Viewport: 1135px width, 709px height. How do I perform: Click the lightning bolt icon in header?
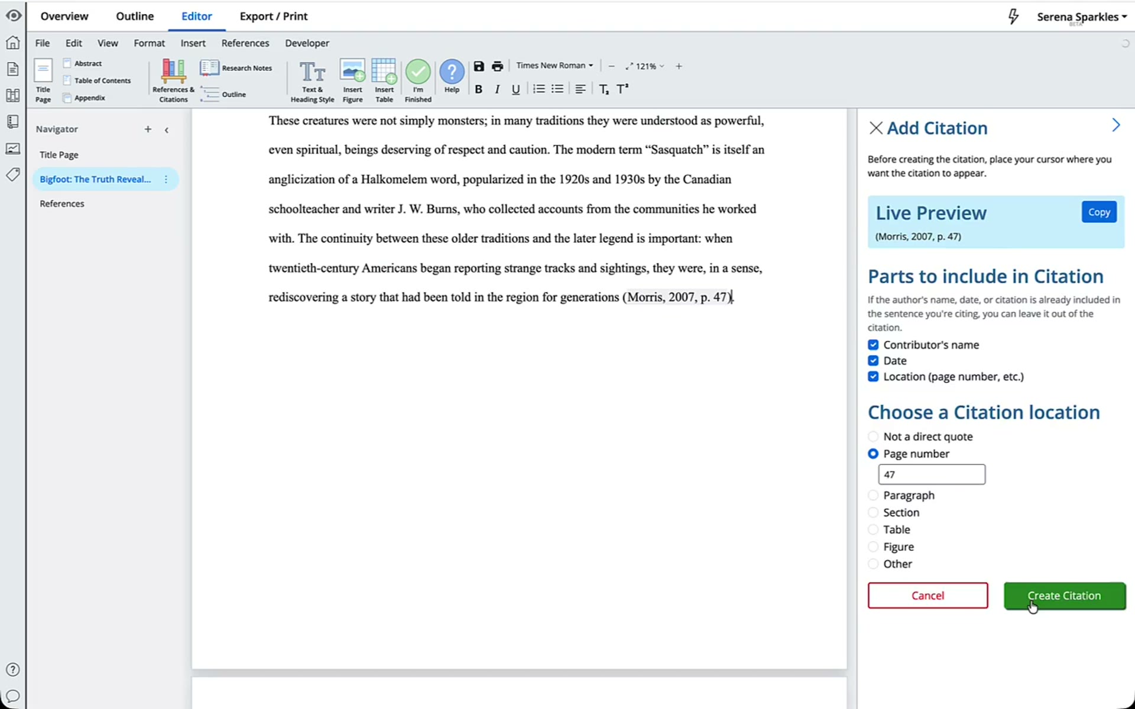click(x=1013, y=17)
